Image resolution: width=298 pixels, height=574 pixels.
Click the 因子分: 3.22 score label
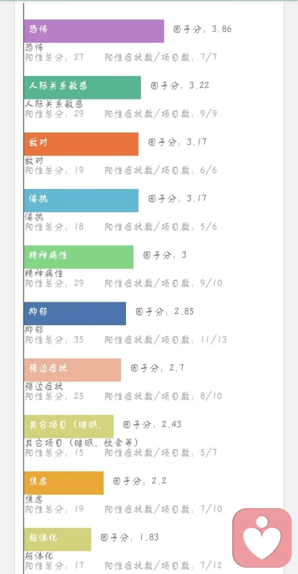pyautogui.click(x=180, y=86)
